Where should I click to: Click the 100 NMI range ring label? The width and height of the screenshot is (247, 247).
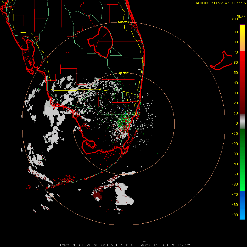point(123,22)
